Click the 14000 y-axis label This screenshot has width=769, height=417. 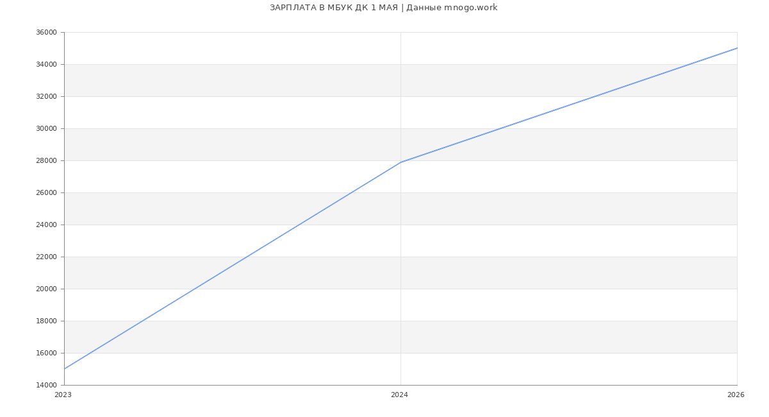pos(46,386)
